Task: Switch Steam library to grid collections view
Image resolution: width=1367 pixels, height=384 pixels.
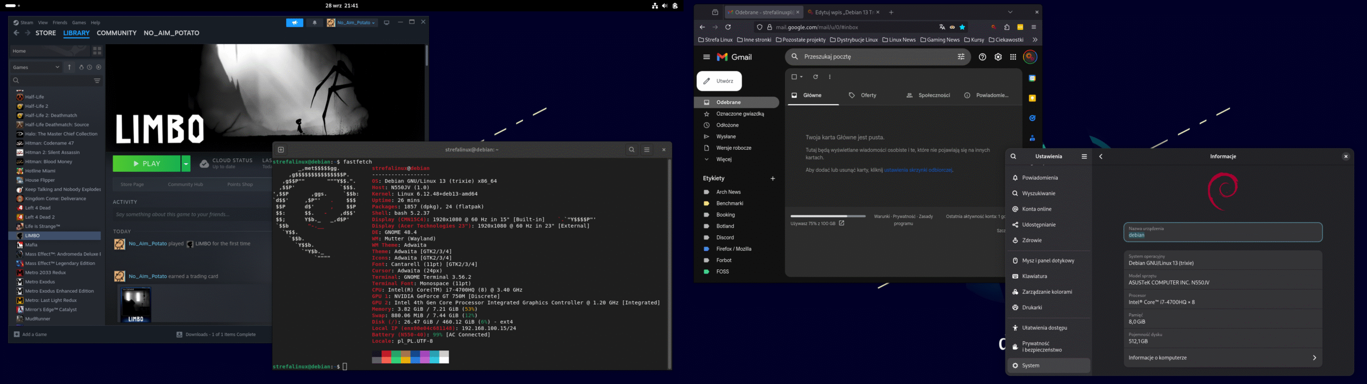Action: (x=97, y=51)
